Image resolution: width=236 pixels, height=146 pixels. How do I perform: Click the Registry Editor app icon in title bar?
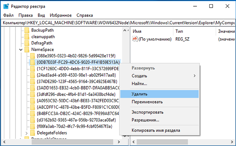click(x=6, y=7)
